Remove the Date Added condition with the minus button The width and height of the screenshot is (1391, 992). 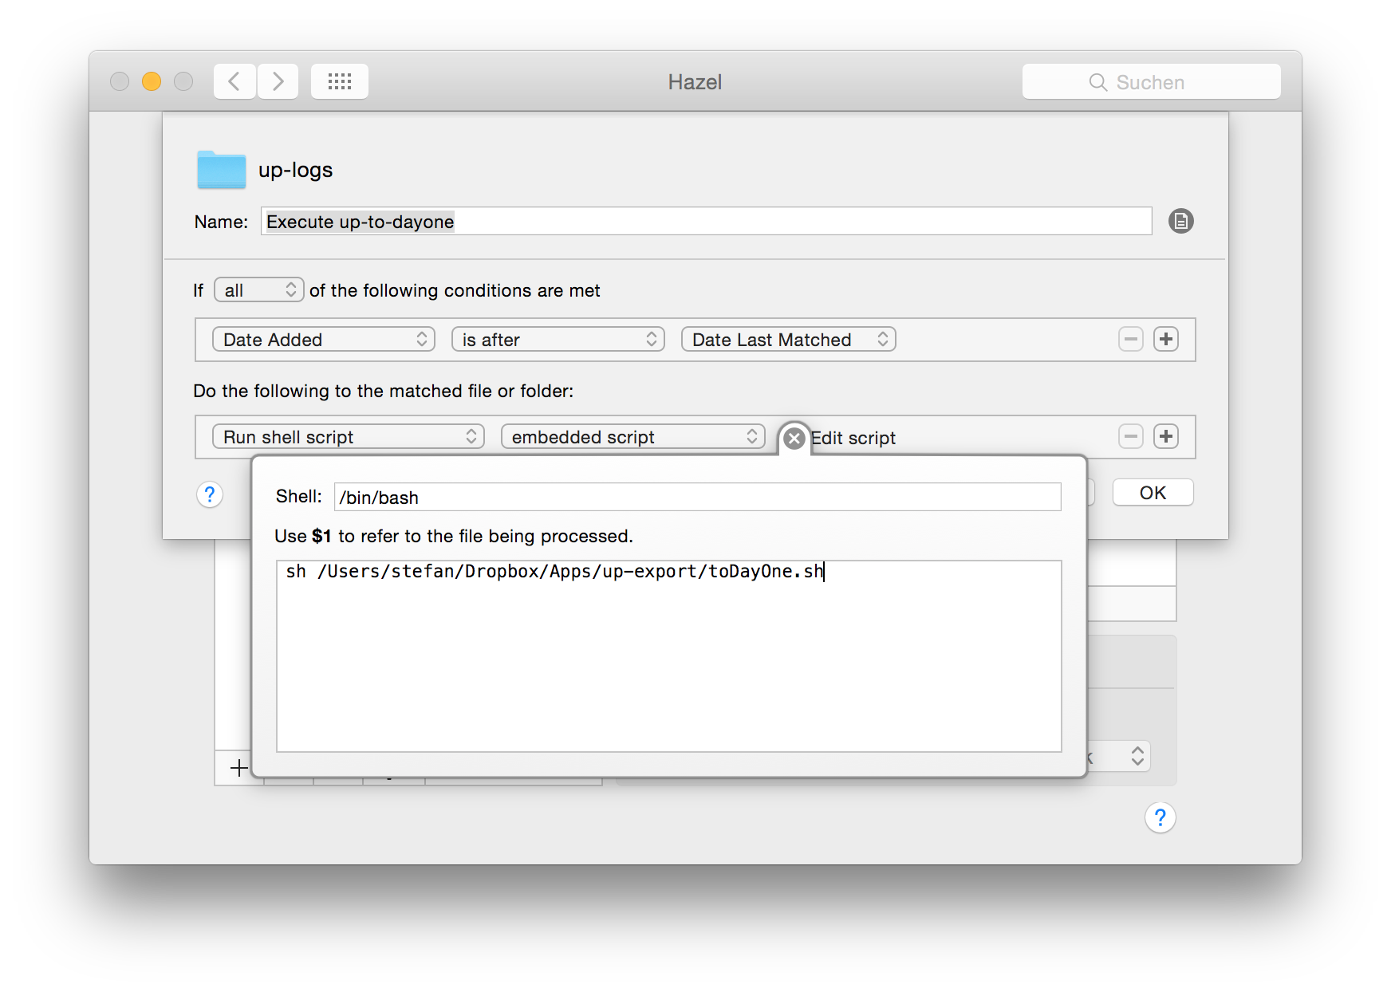1130,339
